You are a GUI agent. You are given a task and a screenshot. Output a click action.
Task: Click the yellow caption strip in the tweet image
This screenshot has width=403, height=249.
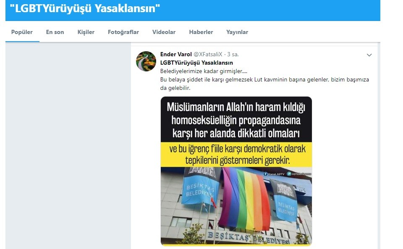236,155
